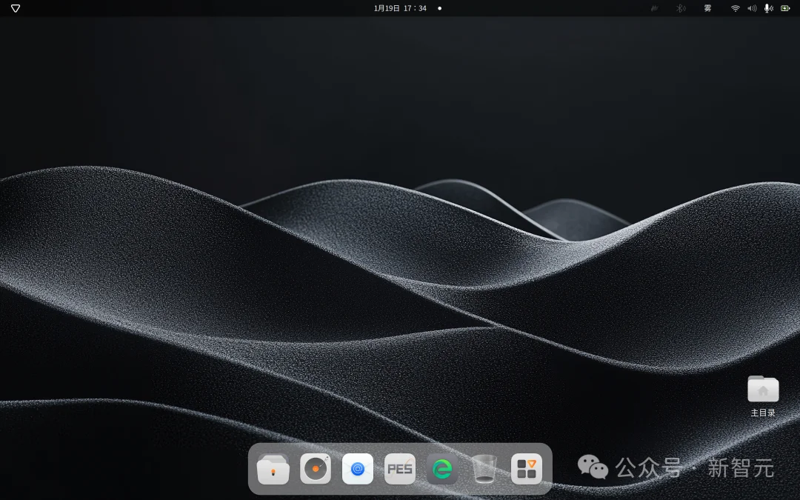Toggle the Bluetooth icon in the top bar
The height and width of the screenshot is (500, 800).
coord(681,8)
